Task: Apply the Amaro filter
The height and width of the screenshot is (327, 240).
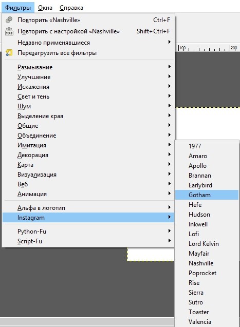Action: (207, 156)
